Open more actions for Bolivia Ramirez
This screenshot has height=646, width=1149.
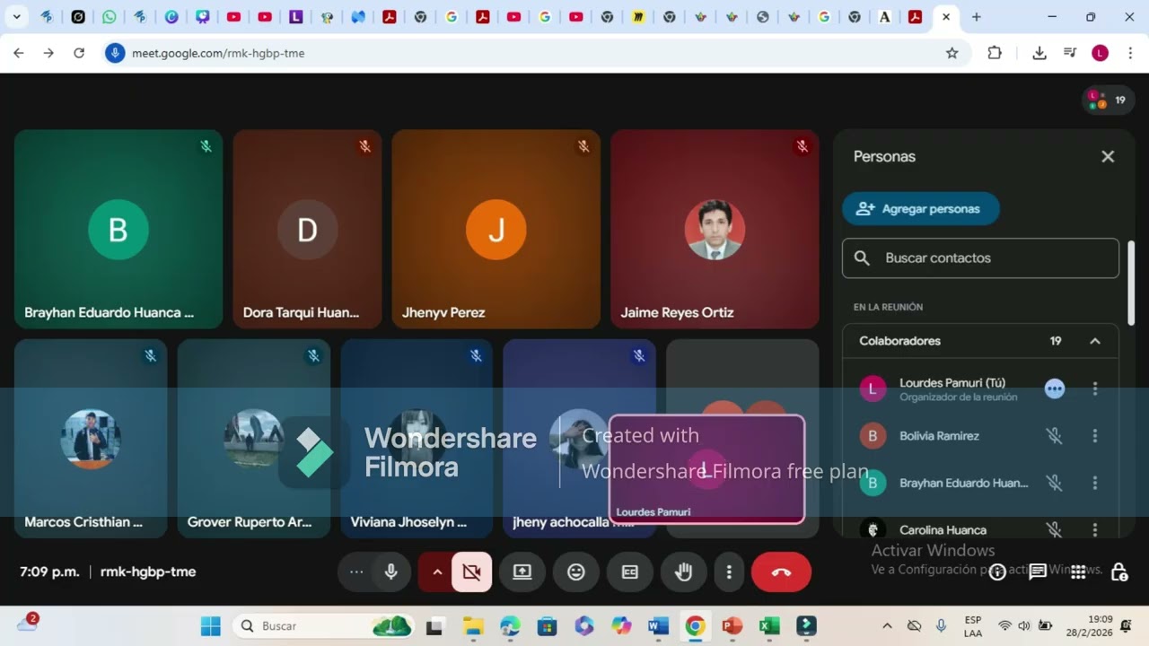1095,436
